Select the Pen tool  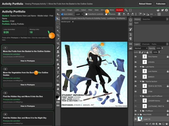58,77
